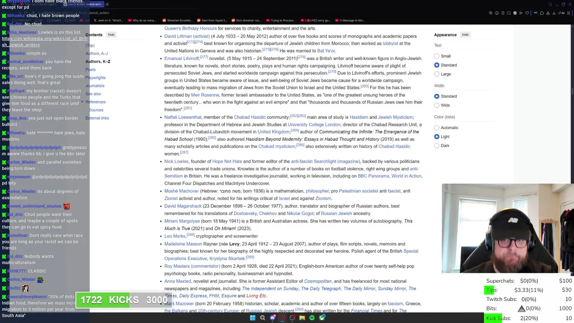Open the Nick Lowles article link
This screenshot has width=574, height=323.
pos(176,161)
